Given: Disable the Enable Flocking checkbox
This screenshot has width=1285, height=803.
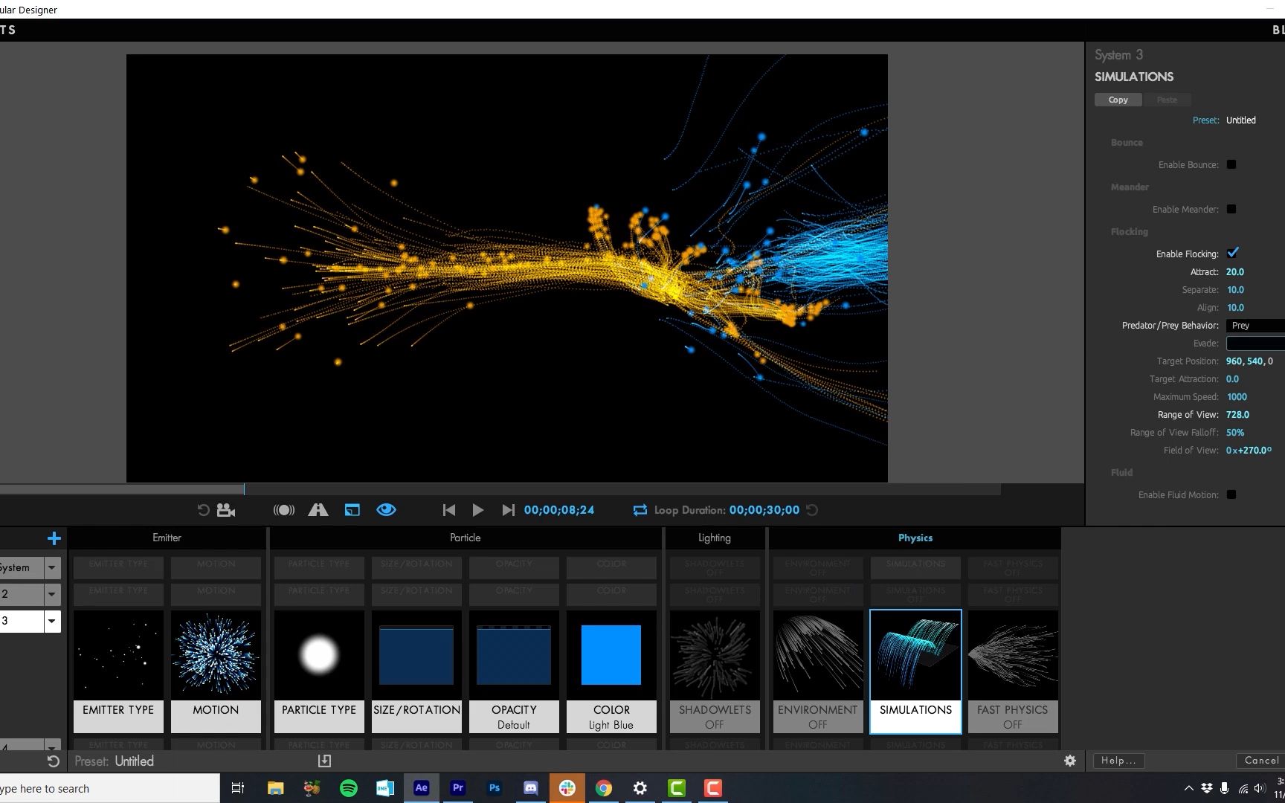Looking at the screenshot, I should (x=1233, y=253).
